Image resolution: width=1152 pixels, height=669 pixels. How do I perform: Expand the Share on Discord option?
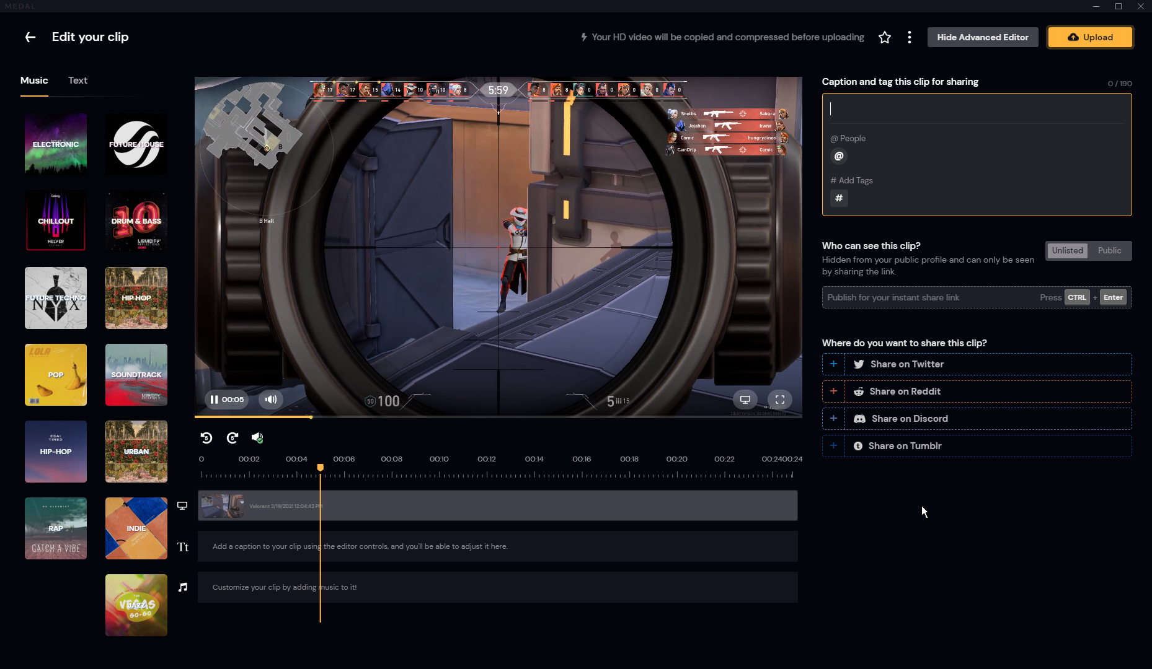833,419
